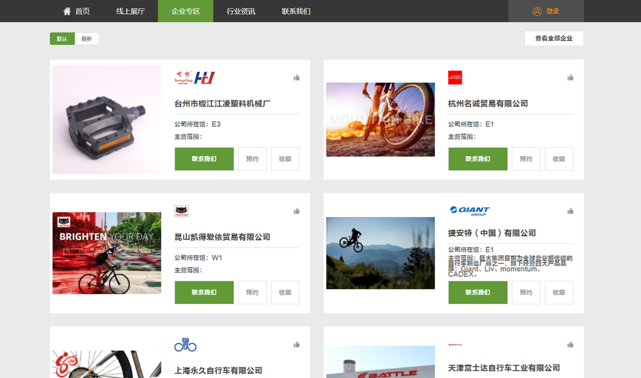Open the Brighten Your Day image
The width and height of the screenshot is (641, 378).
pyautogui.click(x=107, y=253)
